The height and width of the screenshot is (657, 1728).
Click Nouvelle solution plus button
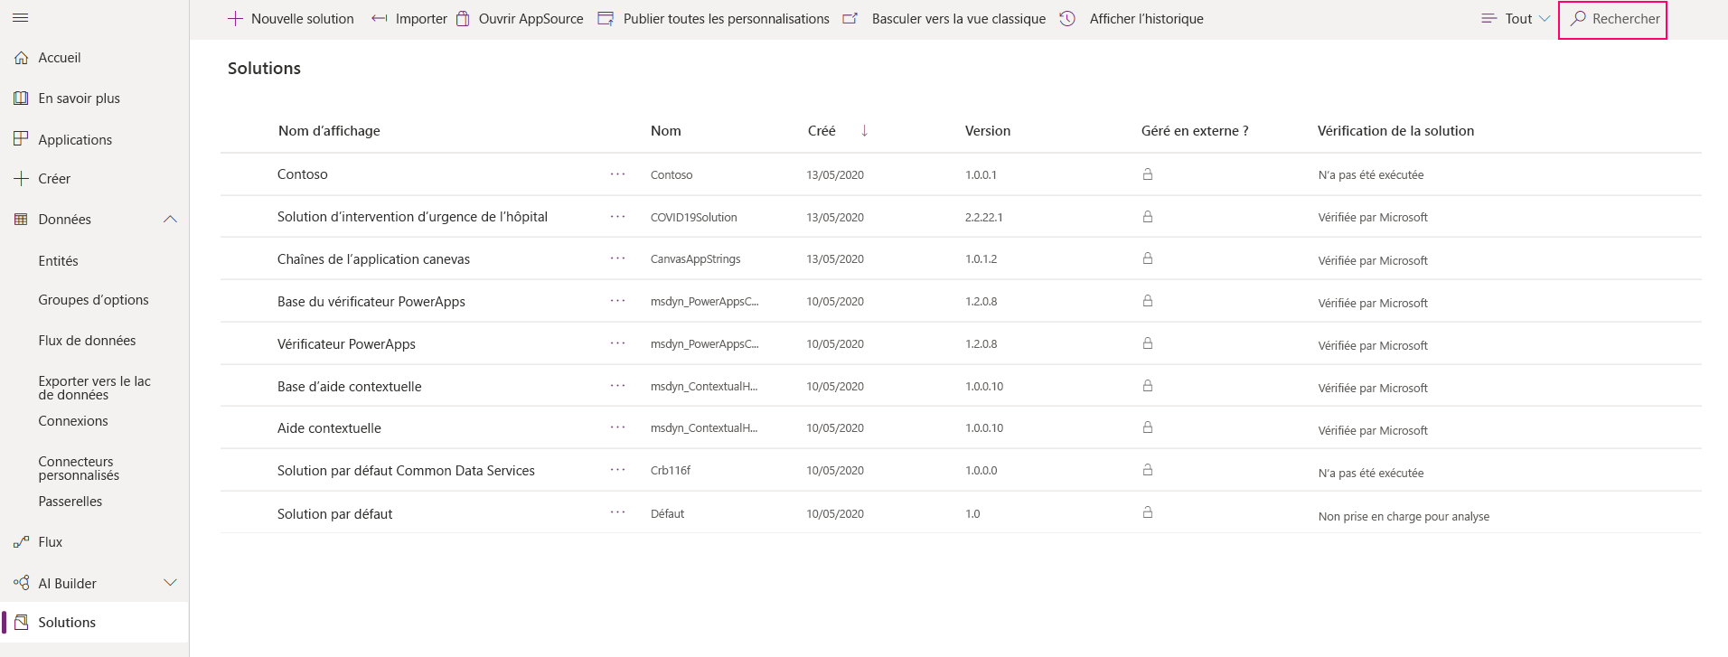[x=291, y=19]
